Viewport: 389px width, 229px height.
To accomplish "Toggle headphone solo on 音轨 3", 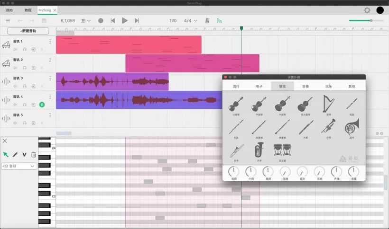I will (24, 86).
